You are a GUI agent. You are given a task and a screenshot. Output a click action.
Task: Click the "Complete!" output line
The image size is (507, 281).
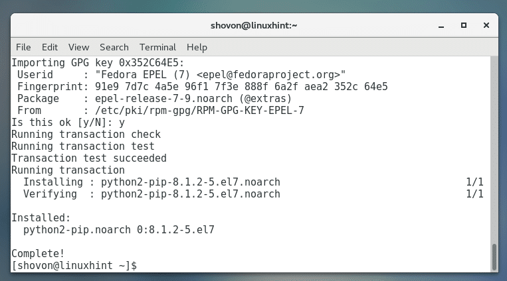(x=38, y=253)
